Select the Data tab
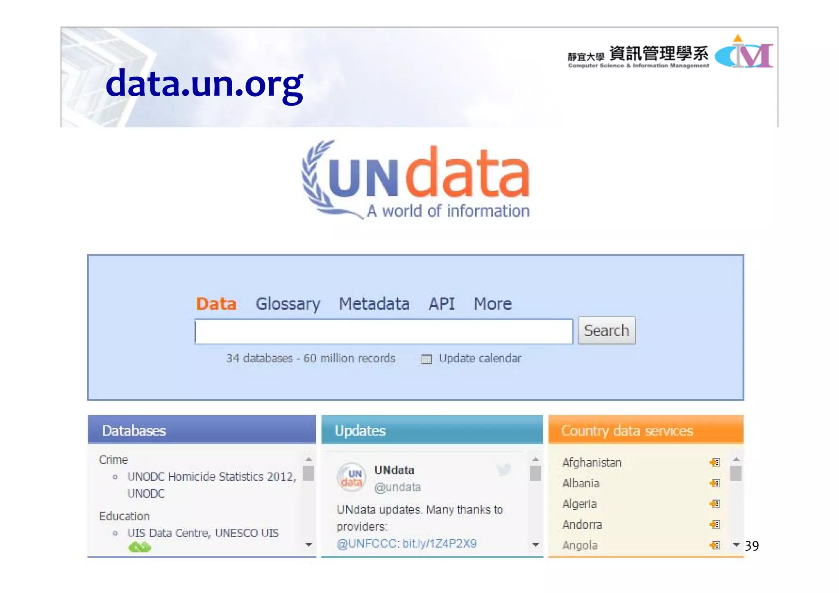This screenshot has width=839, height=593. pos(216,304)
